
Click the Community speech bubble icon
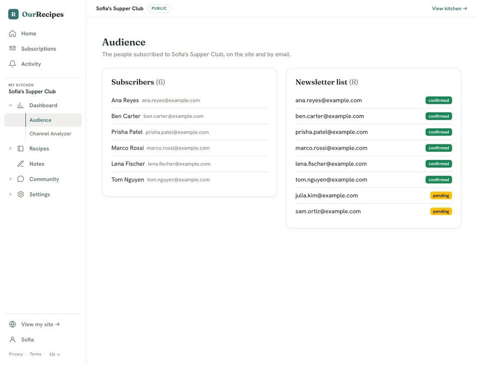(x=20, y=179)
